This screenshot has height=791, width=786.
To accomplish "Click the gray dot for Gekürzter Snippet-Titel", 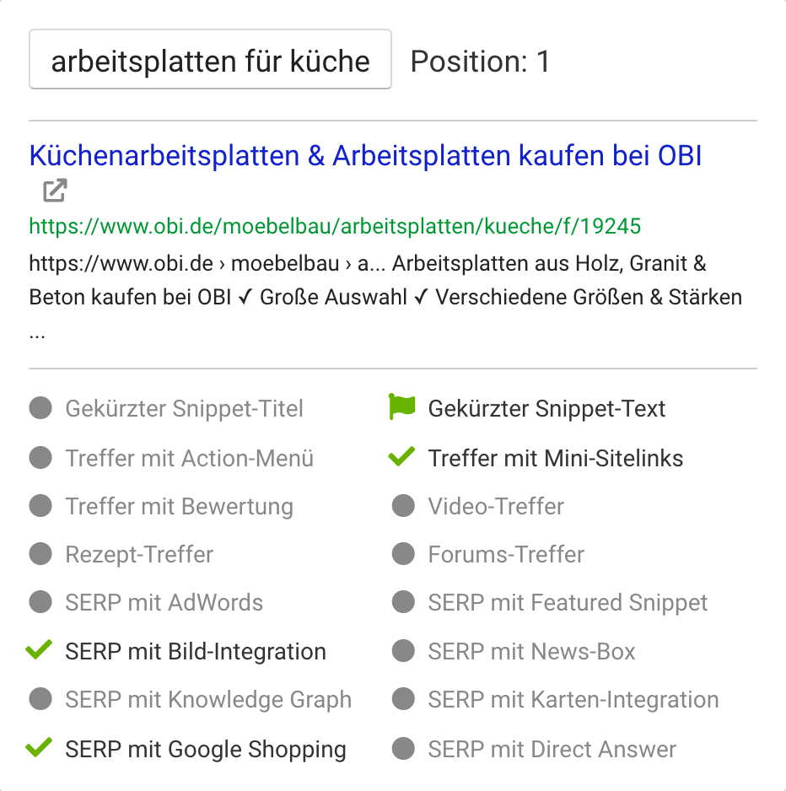I will (x=40, y=409).
